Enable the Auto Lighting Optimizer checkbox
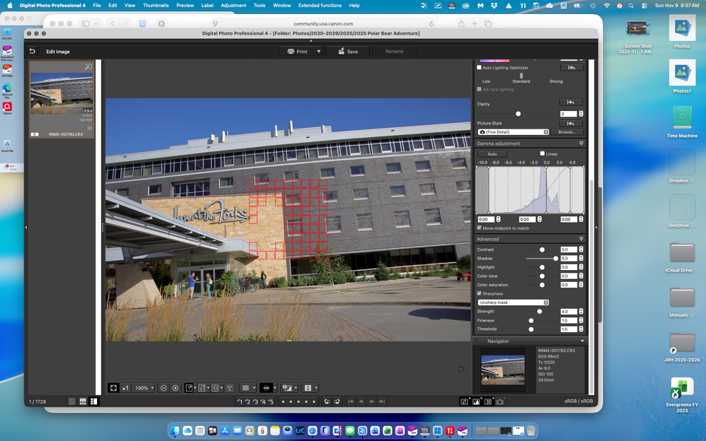 [480, 68]
